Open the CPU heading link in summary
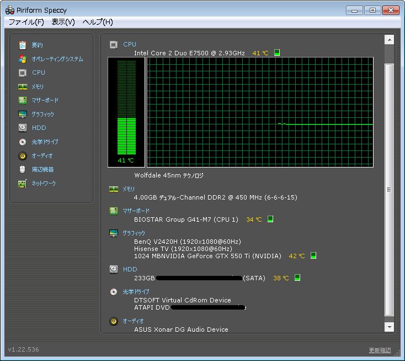This screenshot has height=361, width=405. (130, 44)
